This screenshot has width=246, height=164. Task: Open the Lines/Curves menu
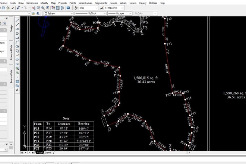pos(85,3)
